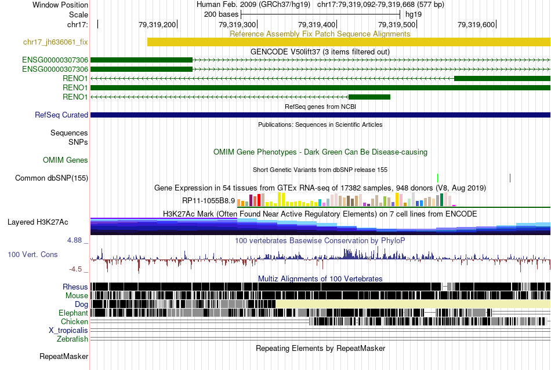
Task: Click the Sequences label of Publications track
Action: tap(69, 133)
